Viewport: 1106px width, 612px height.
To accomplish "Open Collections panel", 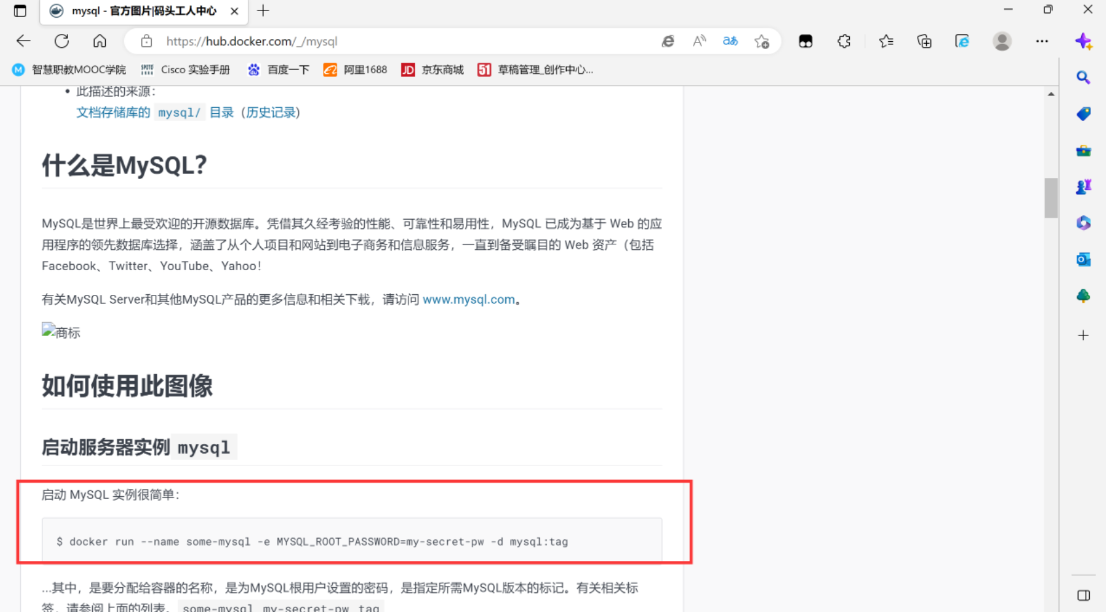I will (924, 41).
